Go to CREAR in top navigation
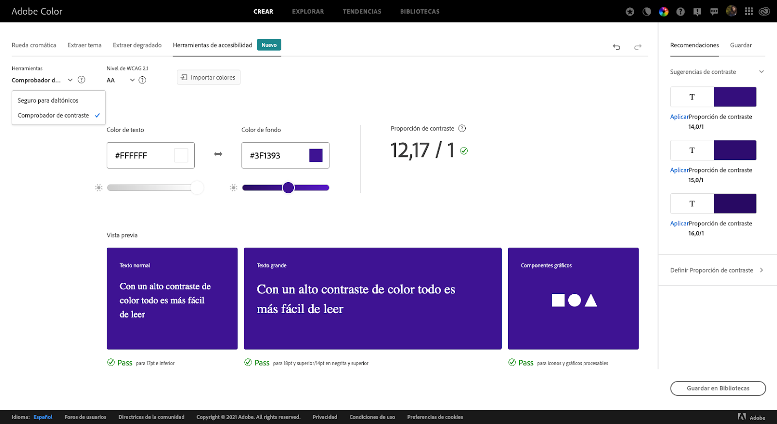The width and height of the screenshot is (777, 424). [263, 12]
